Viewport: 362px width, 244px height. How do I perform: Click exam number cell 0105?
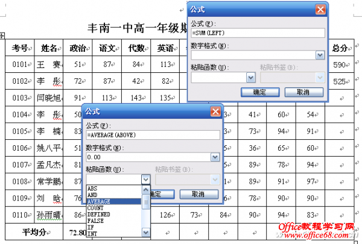[x=20, y=131]
